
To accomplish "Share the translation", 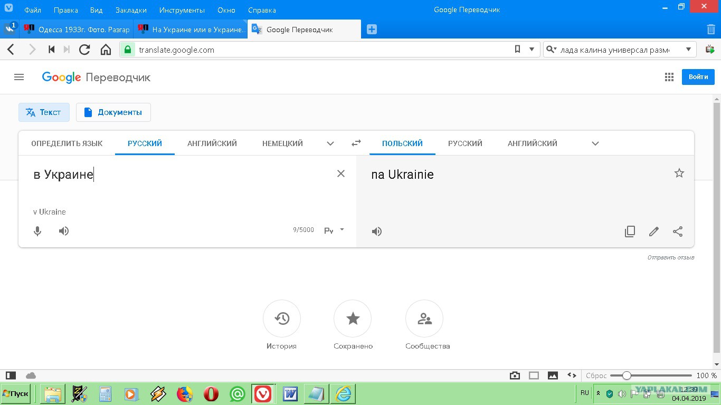I will tap(678, 232).
